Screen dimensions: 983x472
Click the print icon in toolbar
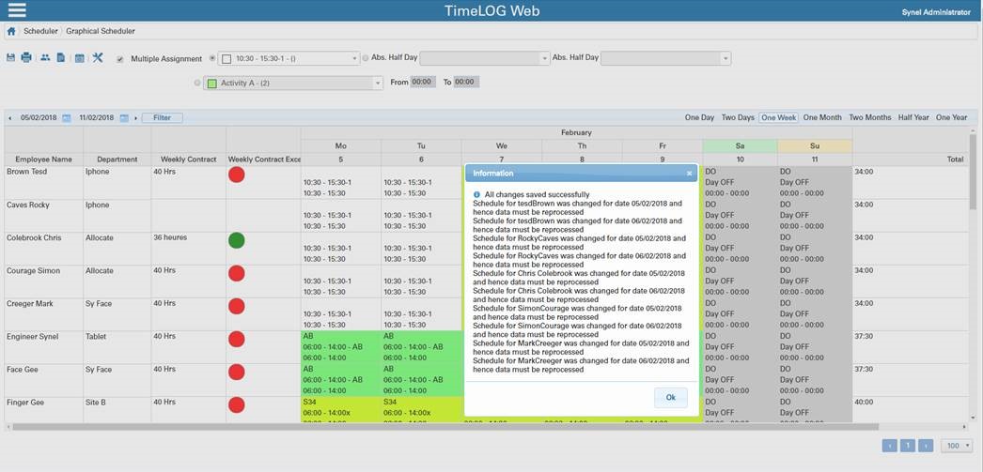click(x=26, y=58)
